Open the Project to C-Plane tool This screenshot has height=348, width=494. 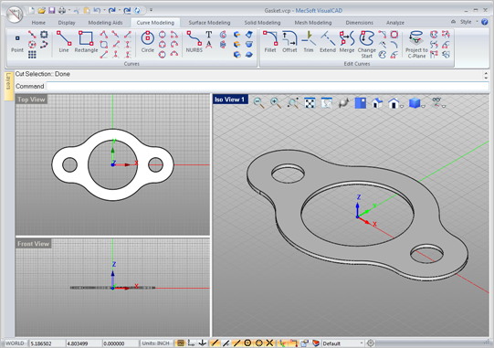(x=416, y=45)
